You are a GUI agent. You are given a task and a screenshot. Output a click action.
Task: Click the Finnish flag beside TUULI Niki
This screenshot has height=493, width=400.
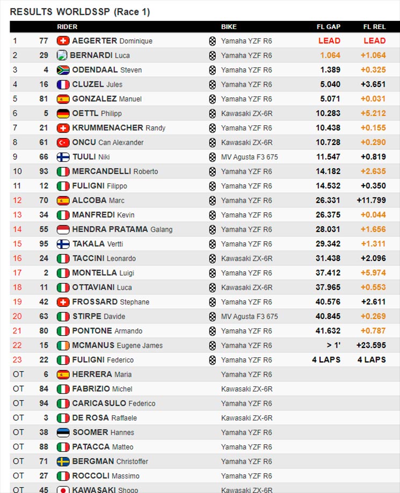[63, 157]
